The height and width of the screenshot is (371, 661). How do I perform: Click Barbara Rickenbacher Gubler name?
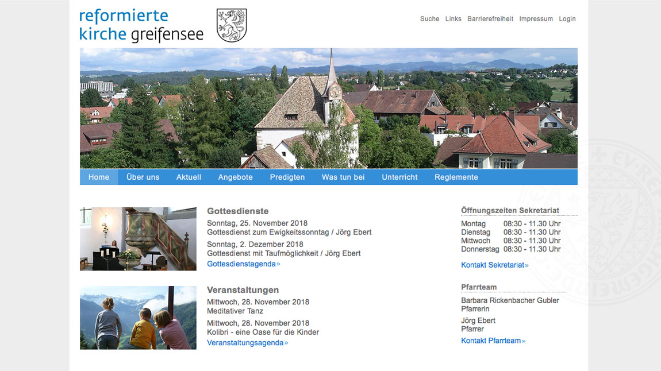[510, 300]
